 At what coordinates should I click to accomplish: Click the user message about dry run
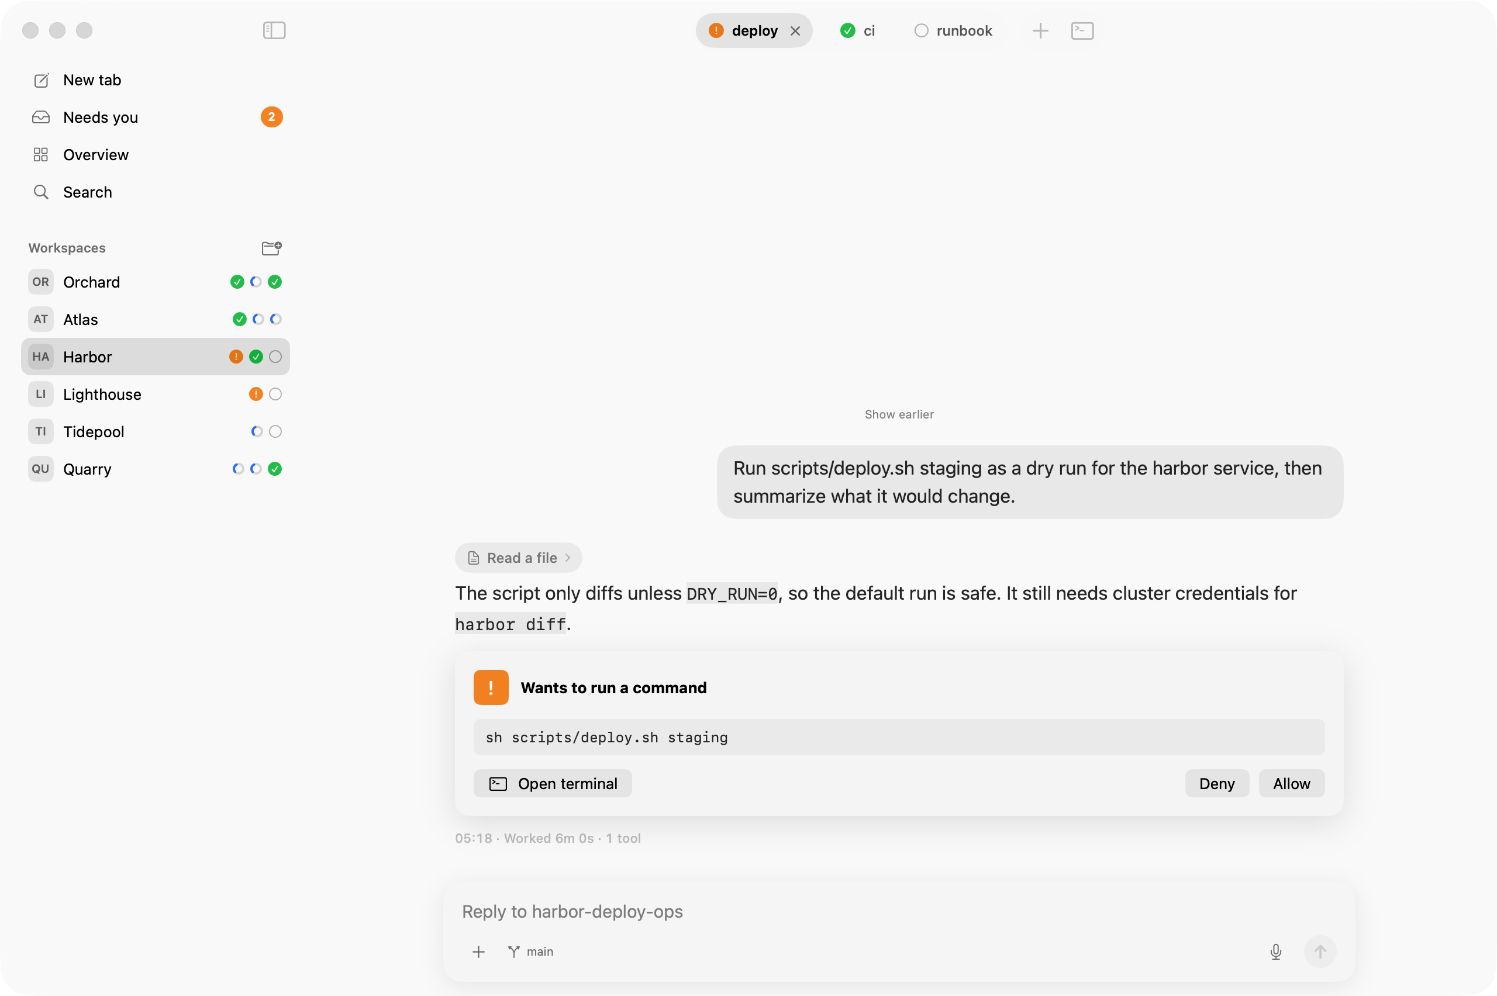(1030, 482)
